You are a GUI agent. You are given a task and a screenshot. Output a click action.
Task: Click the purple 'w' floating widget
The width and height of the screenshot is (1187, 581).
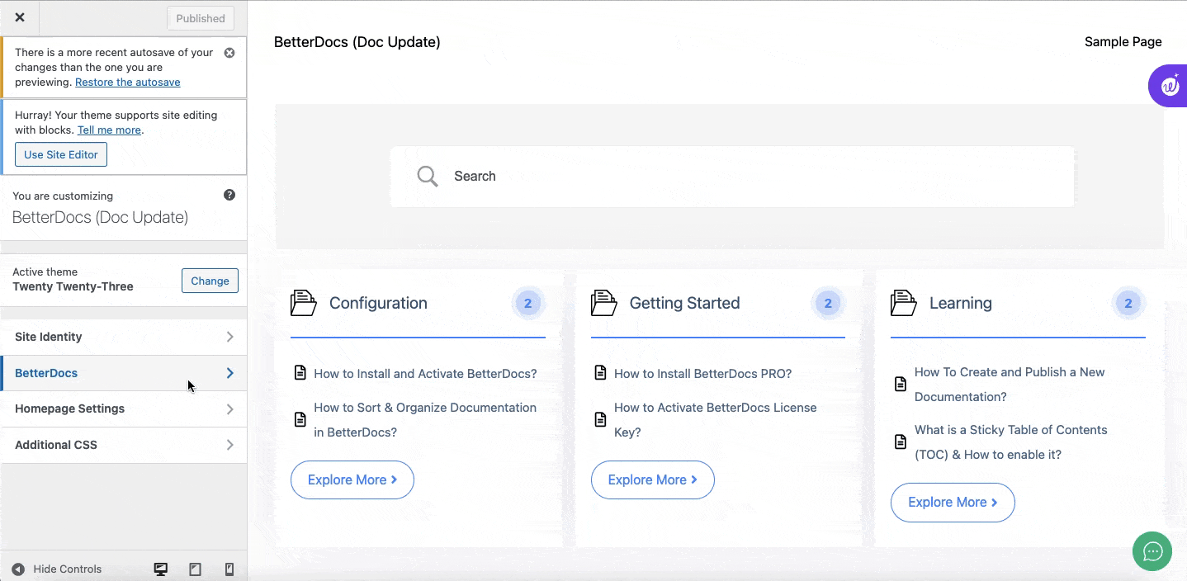tap(1171, 85)
